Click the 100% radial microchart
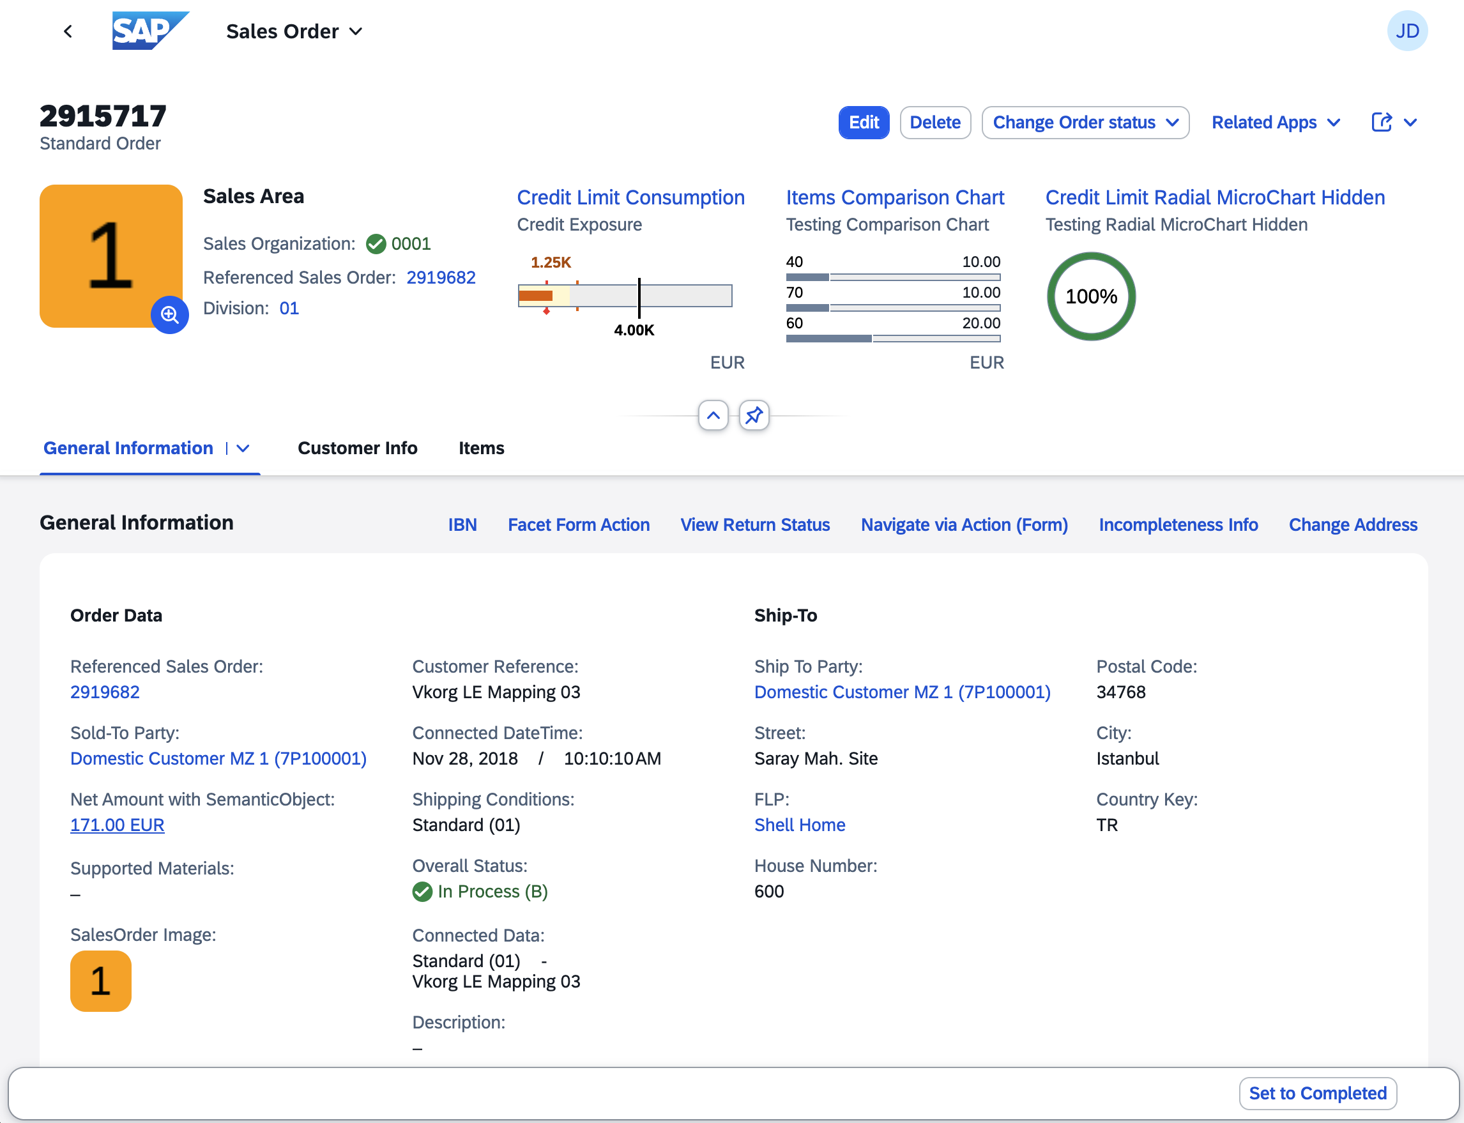Image resolution: width=1464 pixels, height=1123 pixels. click(x=1091, y=296)
